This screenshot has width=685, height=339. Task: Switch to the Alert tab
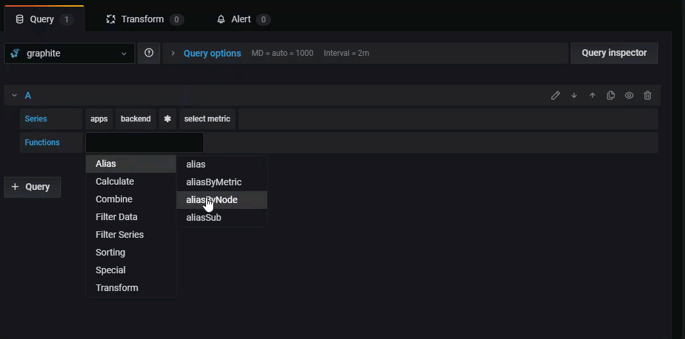point(242,19)
